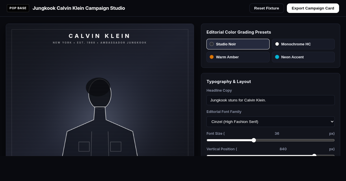This screenshot has width=346, height=181.
Task: Click the Jungkook Calvin Klein Campaign Studio title
Action: pyautogui.click(x=79, y=8)
